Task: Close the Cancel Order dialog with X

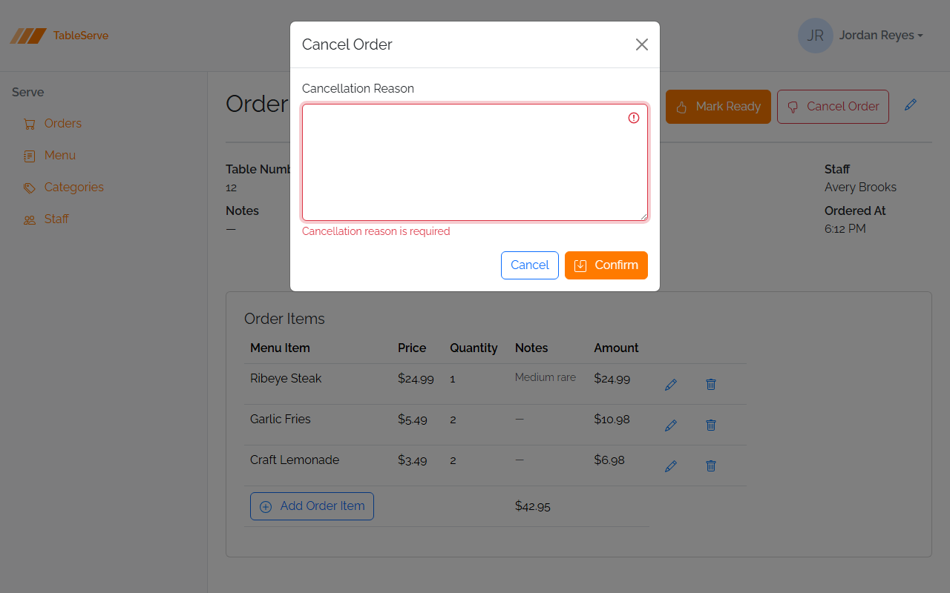Action: 642,44
